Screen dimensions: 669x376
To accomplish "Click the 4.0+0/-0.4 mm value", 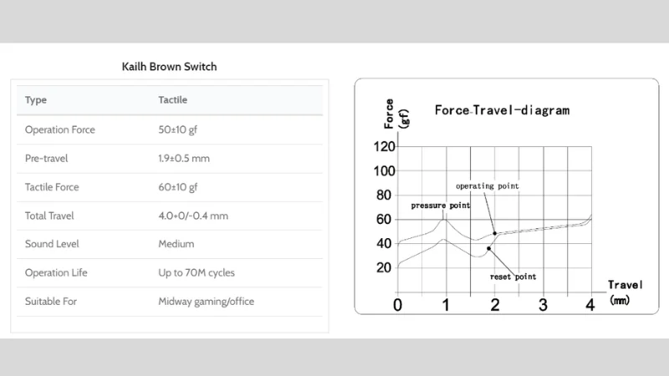I will (x=193, y=216).
